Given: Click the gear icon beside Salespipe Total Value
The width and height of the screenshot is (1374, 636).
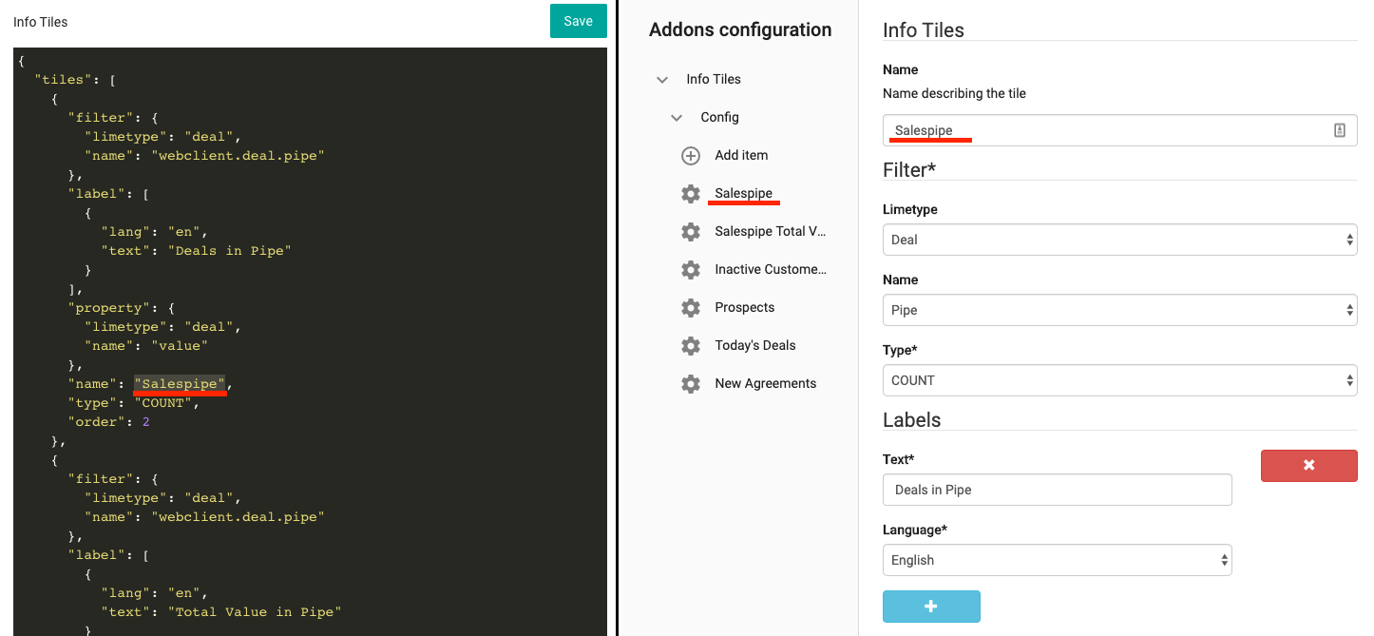Looking at the screenshot, I should click(x=691, y=231).
